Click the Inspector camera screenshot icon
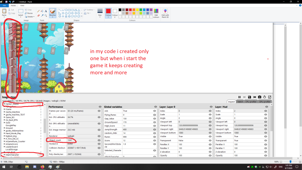 tap(260, 97)
